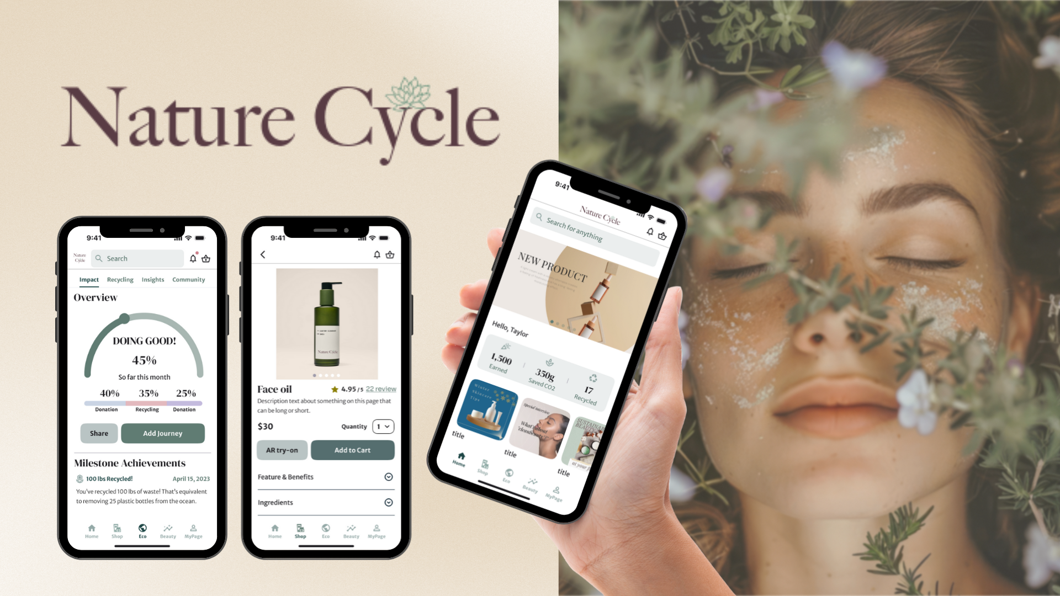Tap the Share button on Overview screen
1060x596 pixels.
(98, 433)
